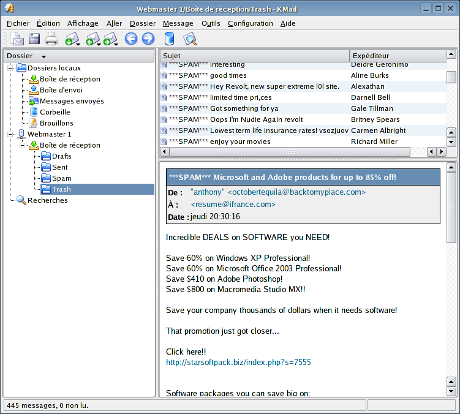The width and height of the screenshot is (460, 414).
Task: Select the Britney Spears spam message
Action: click(x=256, y=119)
